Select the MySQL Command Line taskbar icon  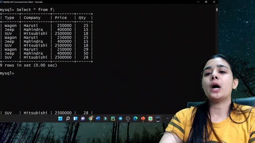pos(158,118)
